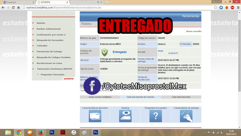Click the address bar URL
Image resolution: width=241 pixels, height=136 pixels.
pyautogui.click(x=64, y=8)
